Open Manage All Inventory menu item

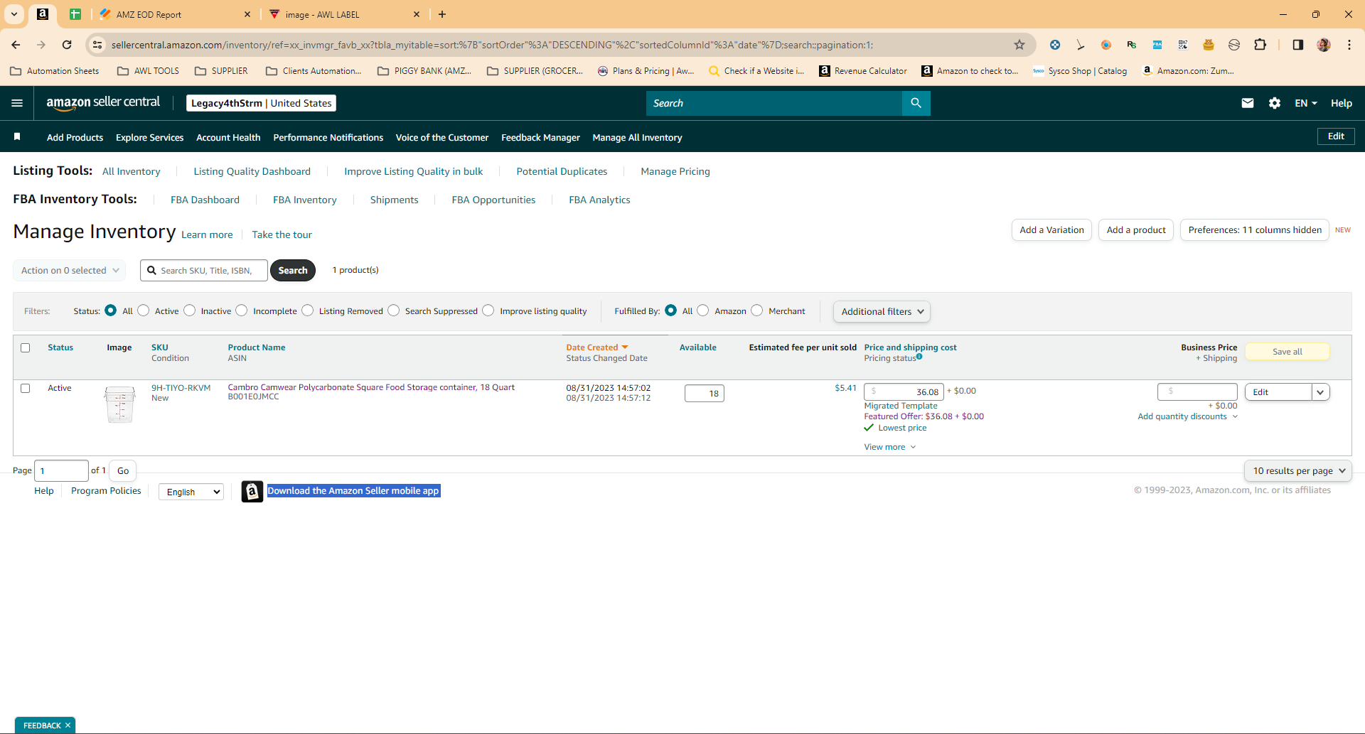coord(637,137)
